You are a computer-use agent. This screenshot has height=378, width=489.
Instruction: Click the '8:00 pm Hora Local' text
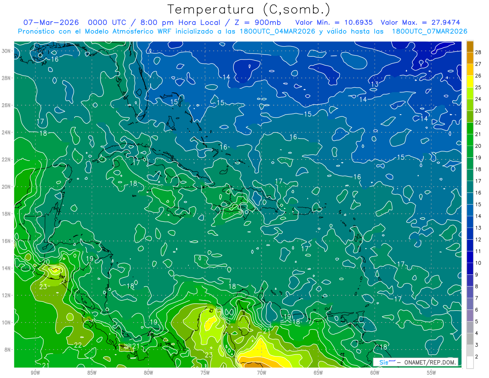pyautogui.click(x=180, y=22)
